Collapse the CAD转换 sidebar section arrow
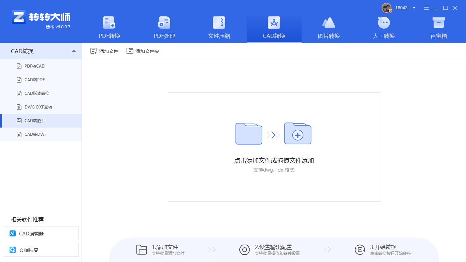Screen dimensions: 466x262 (x=74, y=51)
